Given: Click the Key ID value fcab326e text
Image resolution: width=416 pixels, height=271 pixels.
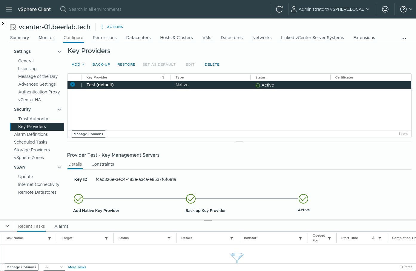Looking at the screenshot, I should click(x=136, y=179).
